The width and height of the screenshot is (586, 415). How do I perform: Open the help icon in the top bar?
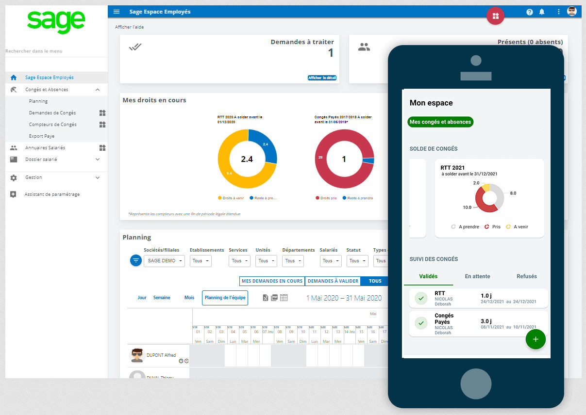coord(530,12)
